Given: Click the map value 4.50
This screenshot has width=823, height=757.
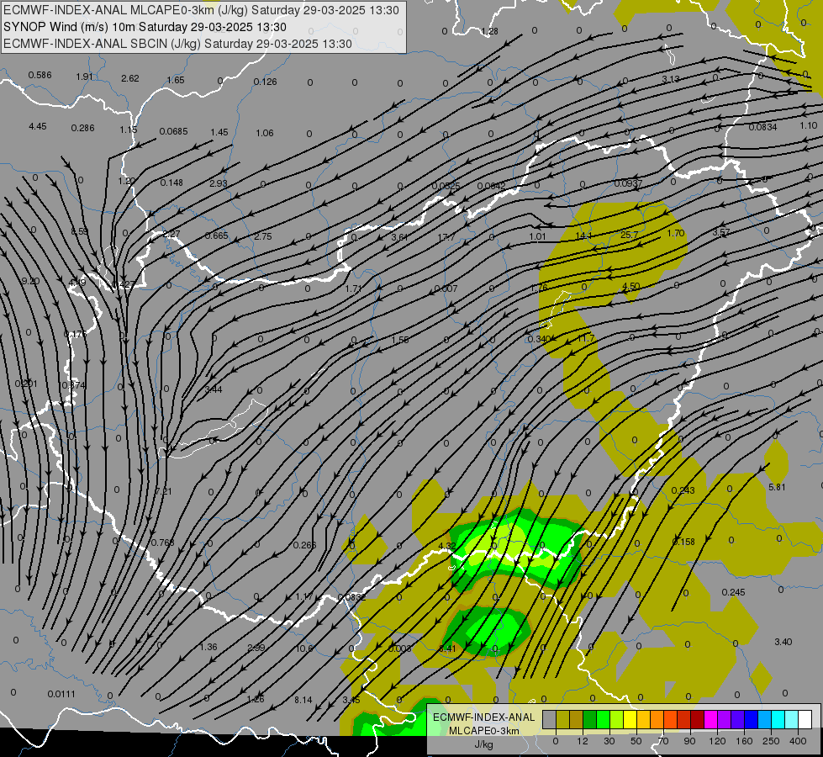Looking at the screenshot, I should pyautogui.click(x=630, y=286).
